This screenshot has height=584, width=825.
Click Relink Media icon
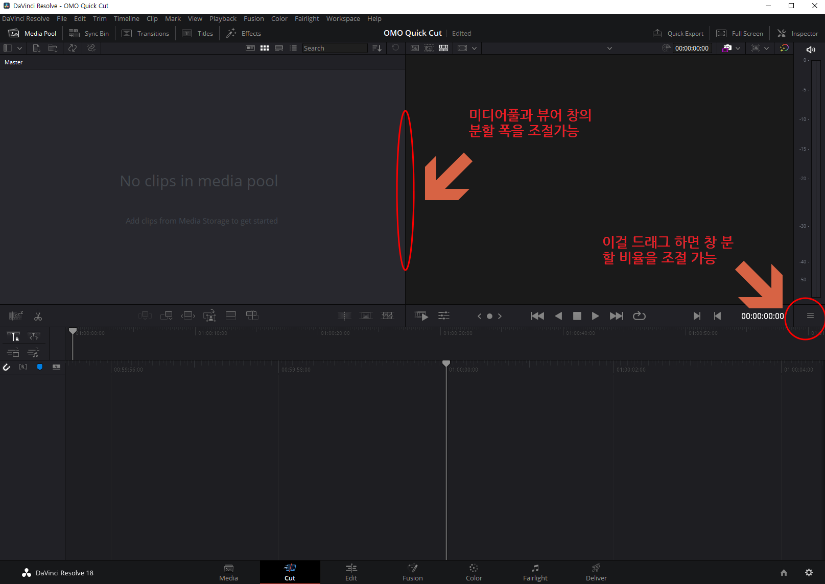click(x=91, y=48)
